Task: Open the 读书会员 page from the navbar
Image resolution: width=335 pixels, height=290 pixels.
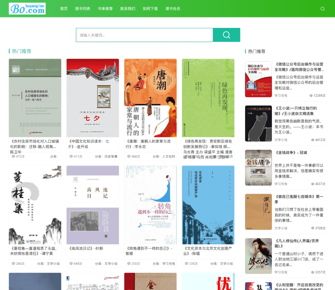Action: [173, 9]
